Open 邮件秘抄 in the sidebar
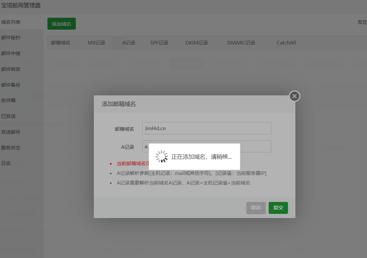Image resolution: width=367 pixels, height=258 pixels. (x=11, y=38)
